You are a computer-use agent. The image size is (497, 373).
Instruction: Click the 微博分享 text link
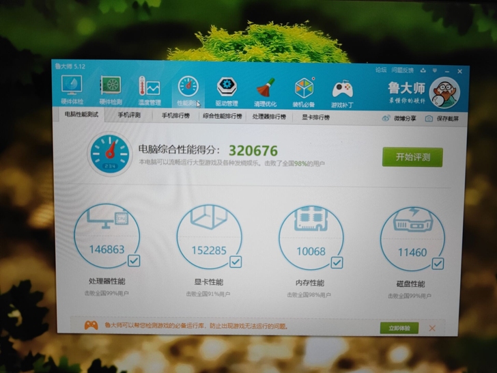[x=405, y=118]
